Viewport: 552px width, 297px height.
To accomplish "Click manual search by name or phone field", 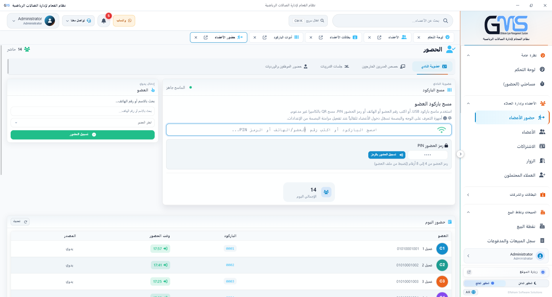I will 83,111.
